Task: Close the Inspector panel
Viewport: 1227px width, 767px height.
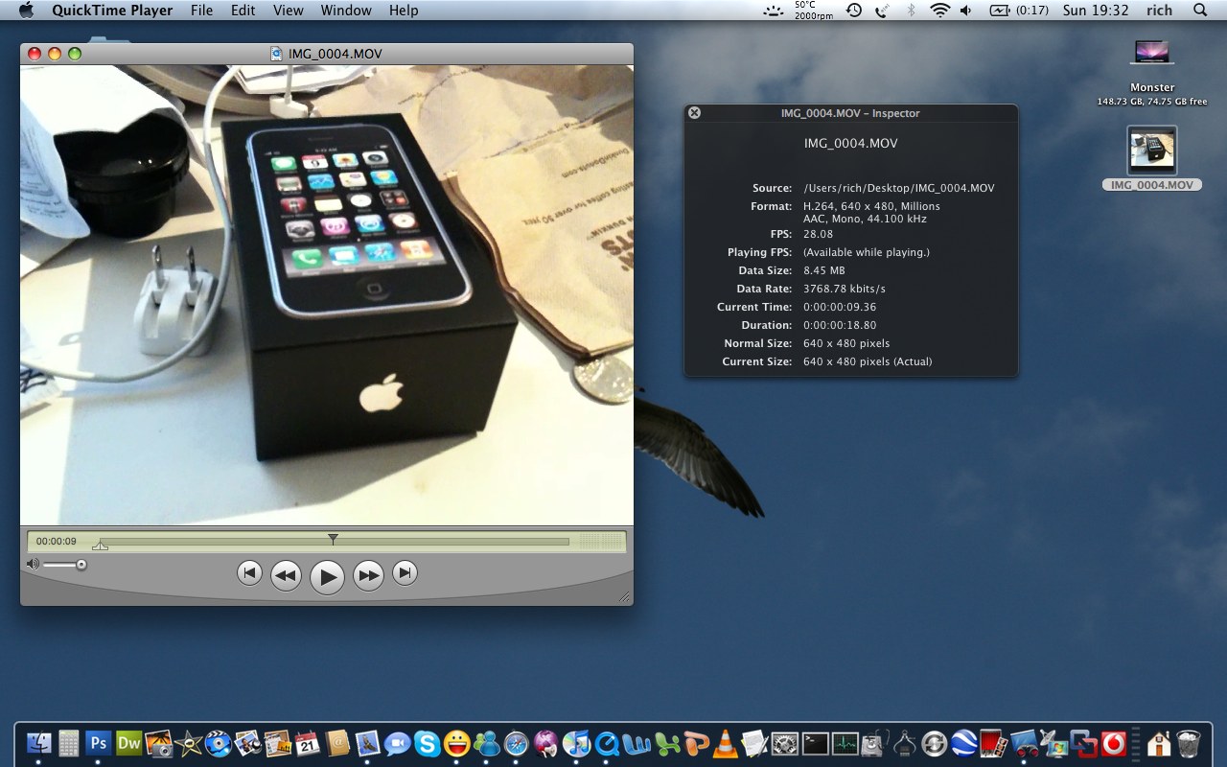Action: pos(695,113)
